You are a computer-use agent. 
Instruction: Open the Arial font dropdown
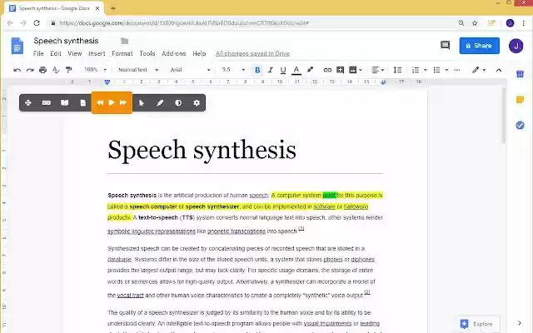[191, 70]
